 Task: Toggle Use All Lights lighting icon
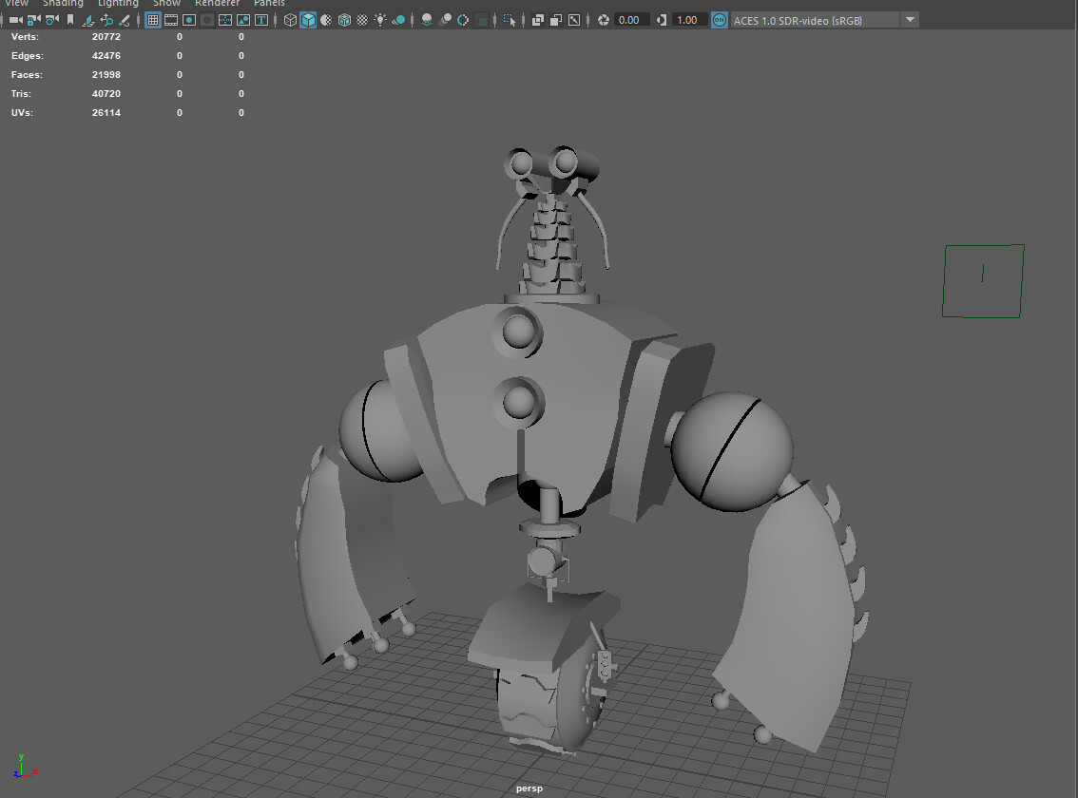coord(380,19)
